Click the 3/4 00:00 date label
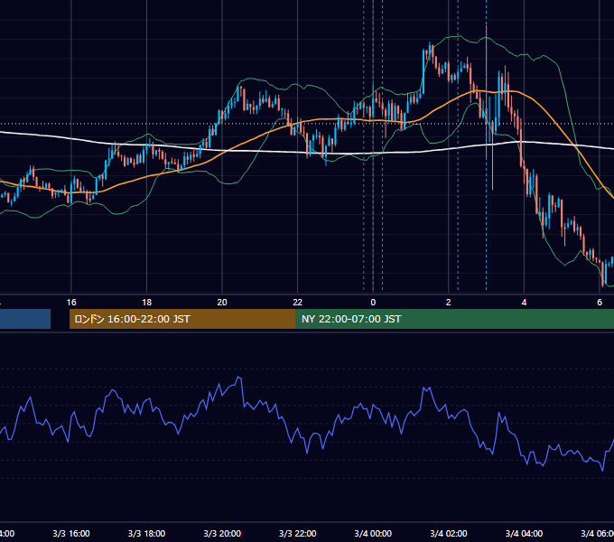Viewport: 614px width, 542px height. point(373,533)
